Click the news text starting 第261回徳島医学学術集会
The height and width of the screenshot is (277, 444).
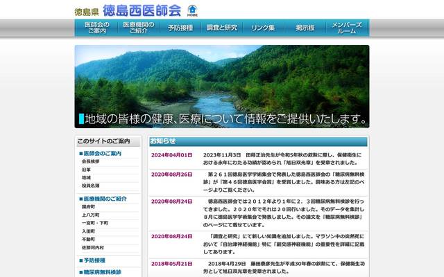tap(284, 182)
